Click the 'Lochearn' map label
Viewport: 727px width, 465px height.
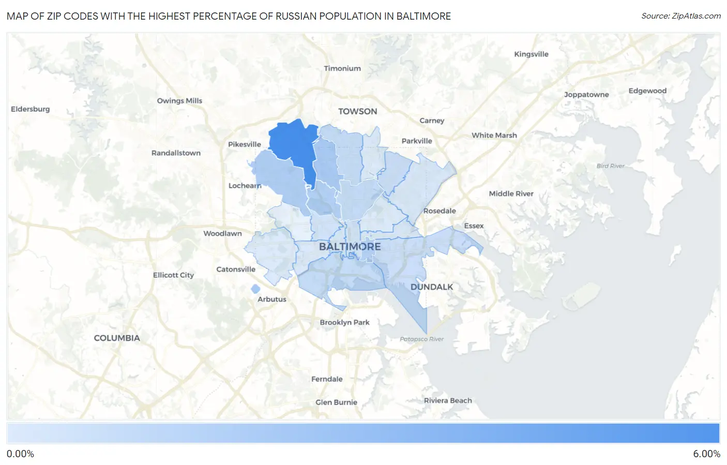tap(245, 186)
